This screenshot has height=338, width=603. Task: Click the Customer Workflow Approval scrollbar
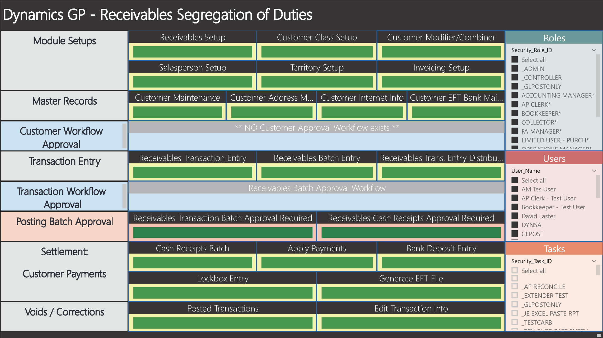pos(124,136)
